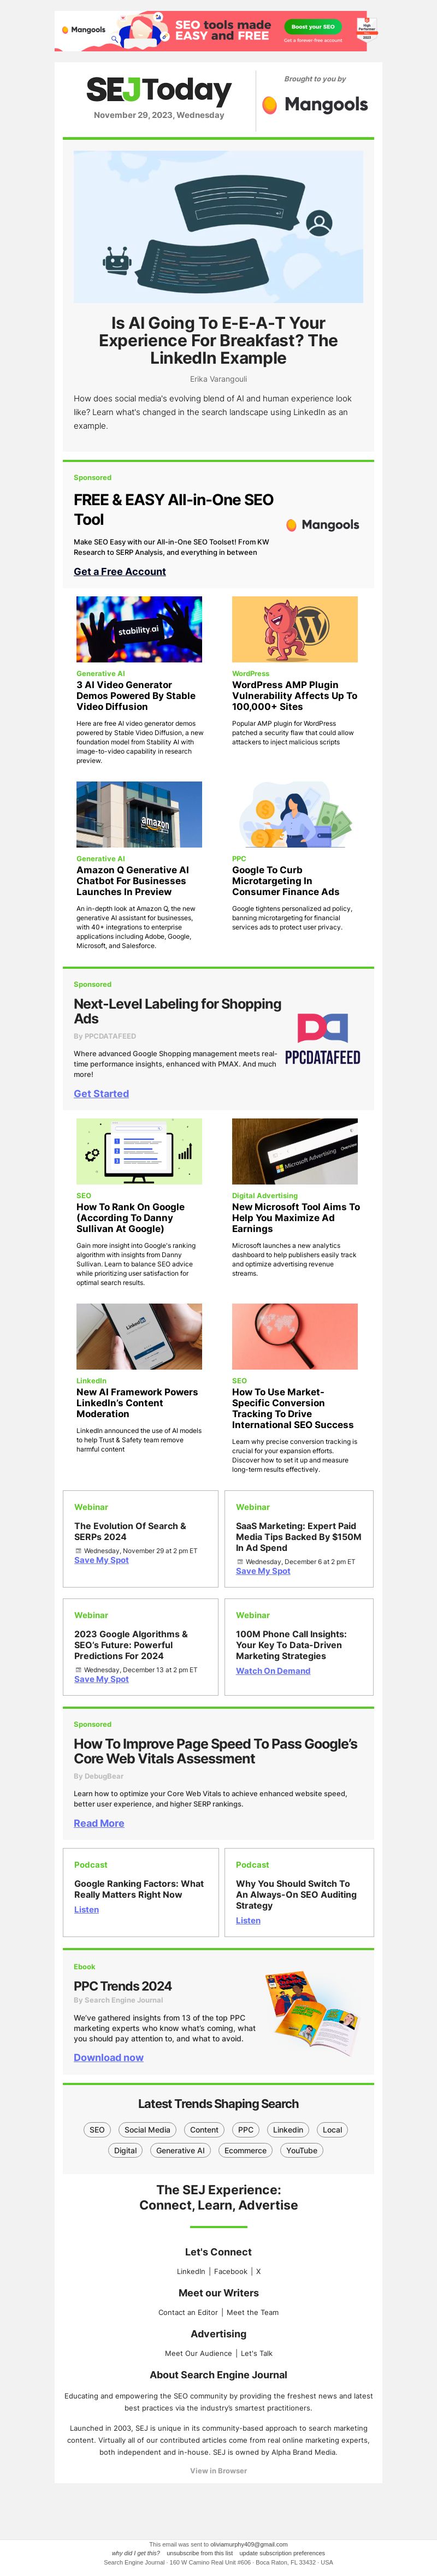The height and width of the screenshot is (2576, 437).
Task: Open the stability ai article thumbnail
Action: coord(139,629)
